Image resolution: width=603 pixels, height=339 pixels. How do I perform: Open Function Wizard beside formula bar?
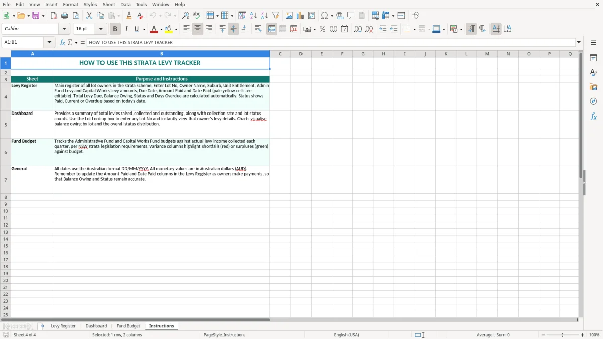[62, 42]
